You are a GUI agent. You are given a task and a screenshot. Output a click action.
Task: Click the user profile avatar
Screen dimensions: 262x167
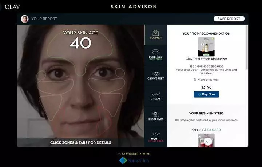coord(25,19)
